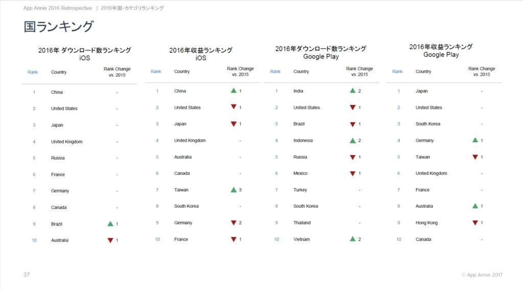Select red down arrow in Germany's iOS revenue row

(x=233, y=223)
